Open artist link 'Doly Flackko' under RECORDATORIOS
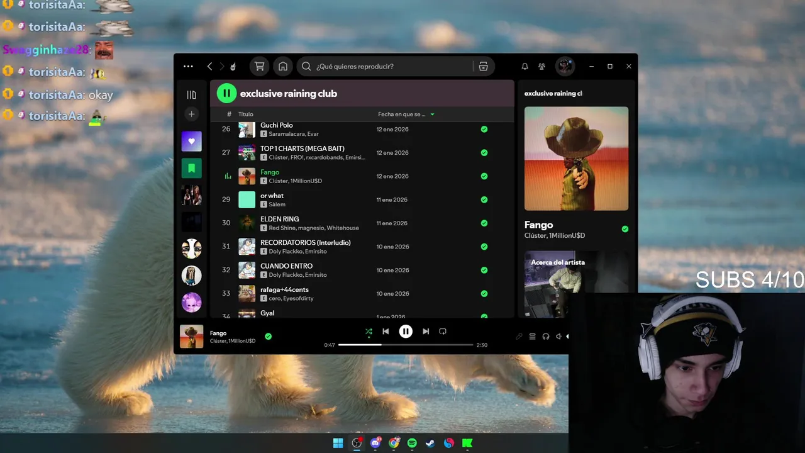Image resolution: width=805 pixels, height=453 pixels. coord(286,251)
